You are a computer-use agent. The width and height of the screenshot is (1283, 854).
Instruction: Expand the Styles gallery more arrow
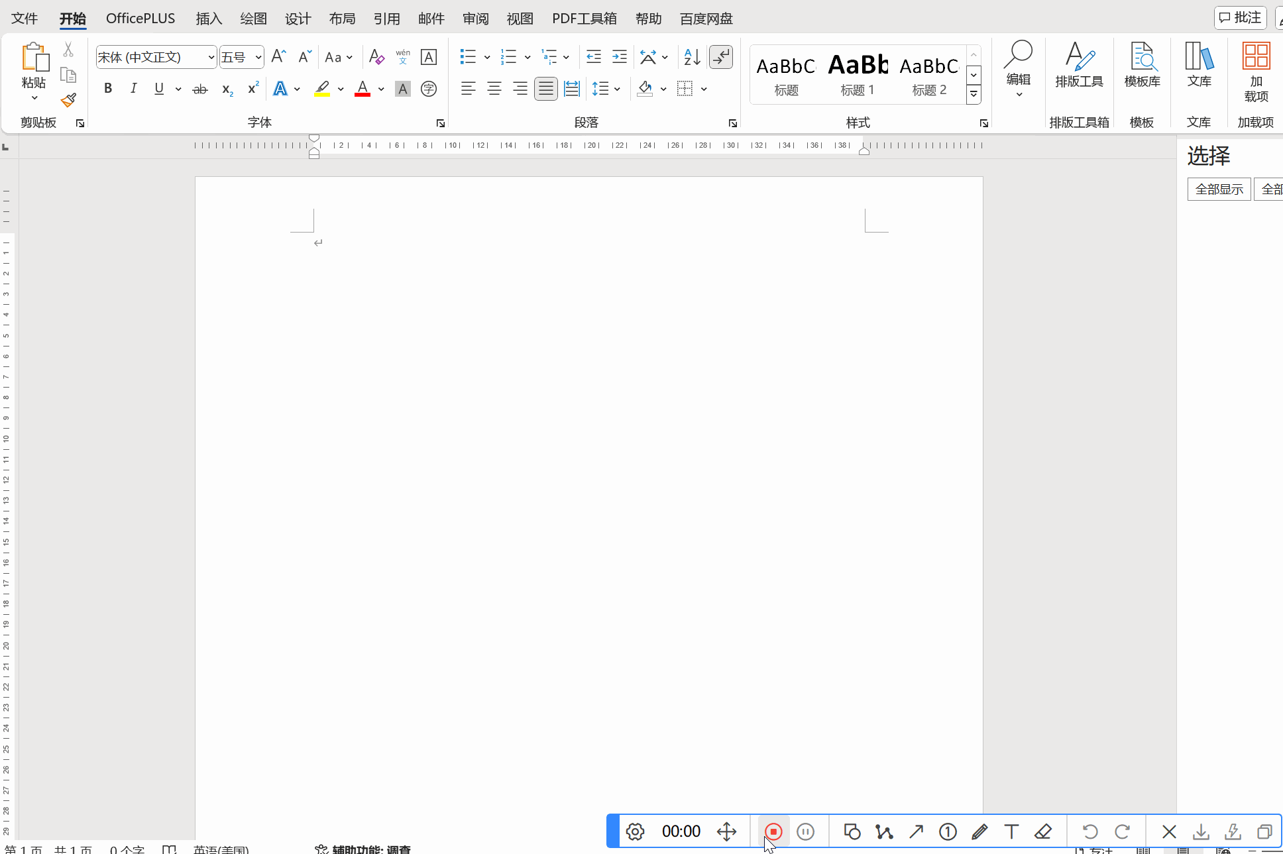pyautogui.click(x=974, y=95)
